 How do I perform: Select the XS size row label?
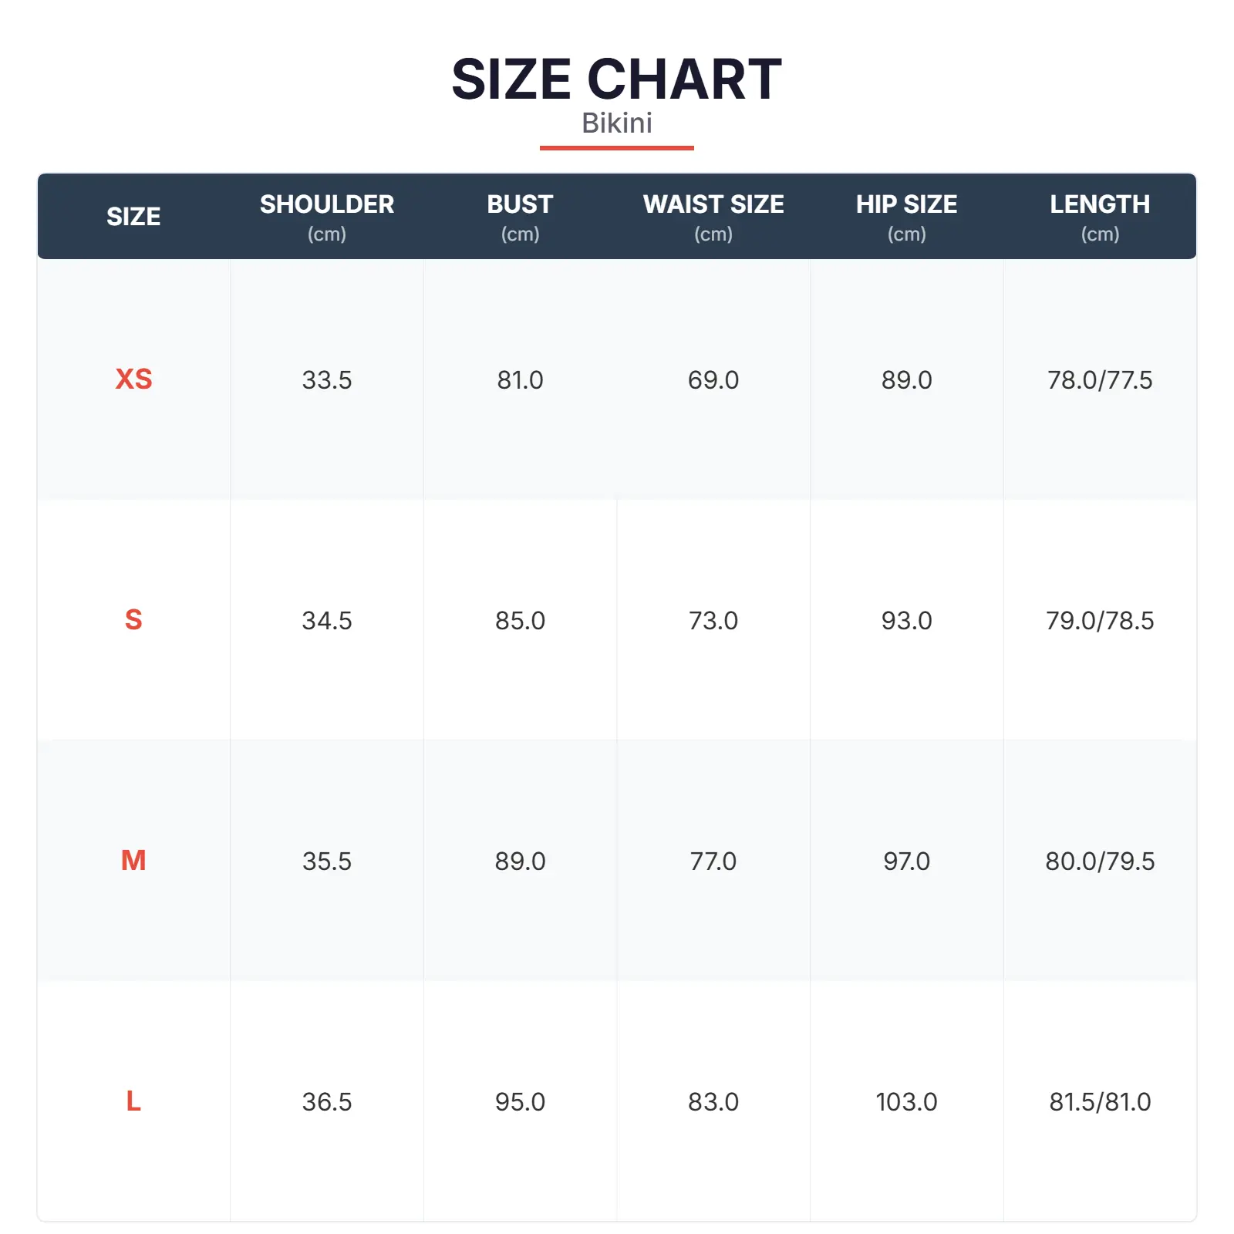coord(133,379)
